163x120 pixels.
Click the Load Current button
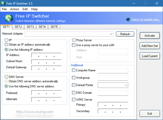(x=150, y=56)
